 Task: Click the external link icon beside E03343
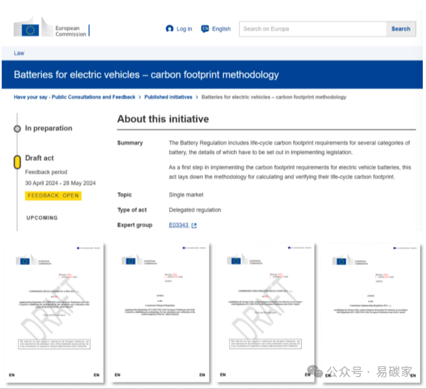(194, 226)
